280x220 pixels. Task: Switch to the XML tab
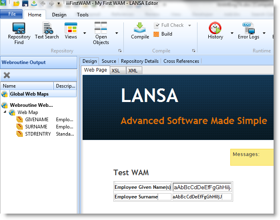[x=134, y=70]
